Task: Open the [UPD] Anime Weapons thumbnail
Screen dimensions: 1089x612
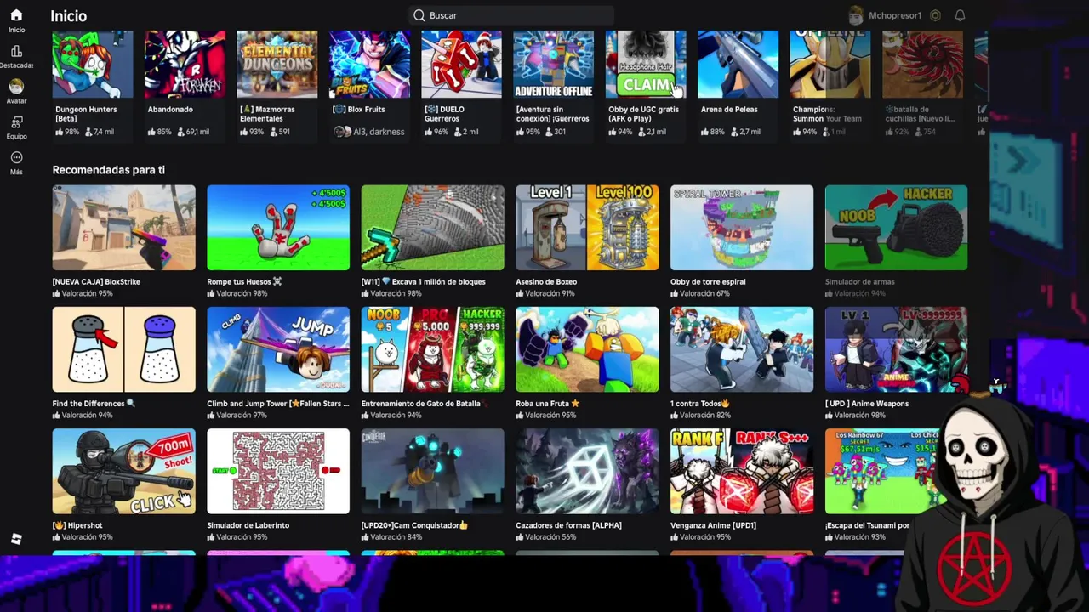Action: [x=896, y=349]
